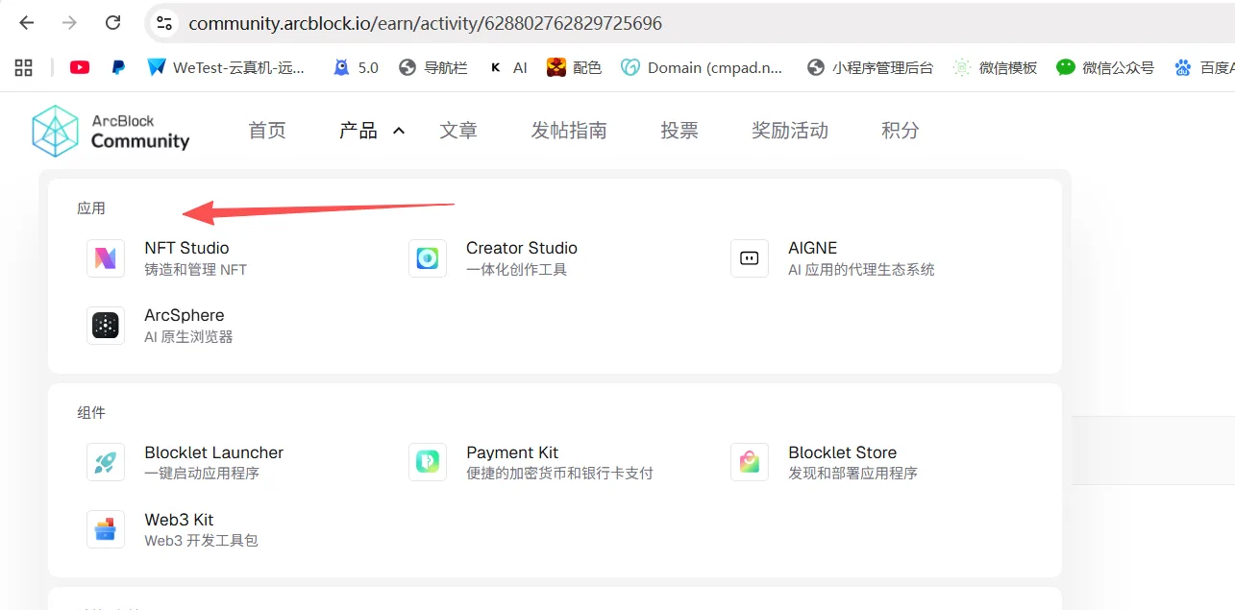Click the NFT Studio icon
Screen dimensions: 1235x610
pos(106,258)
